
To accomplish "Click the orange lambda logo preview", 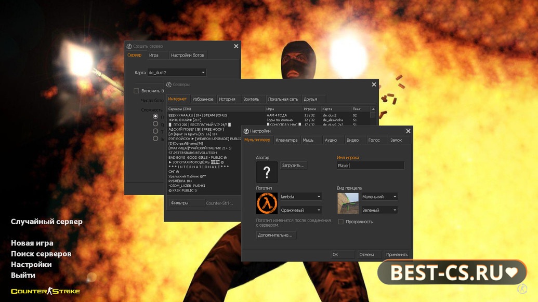I will 267,203.
